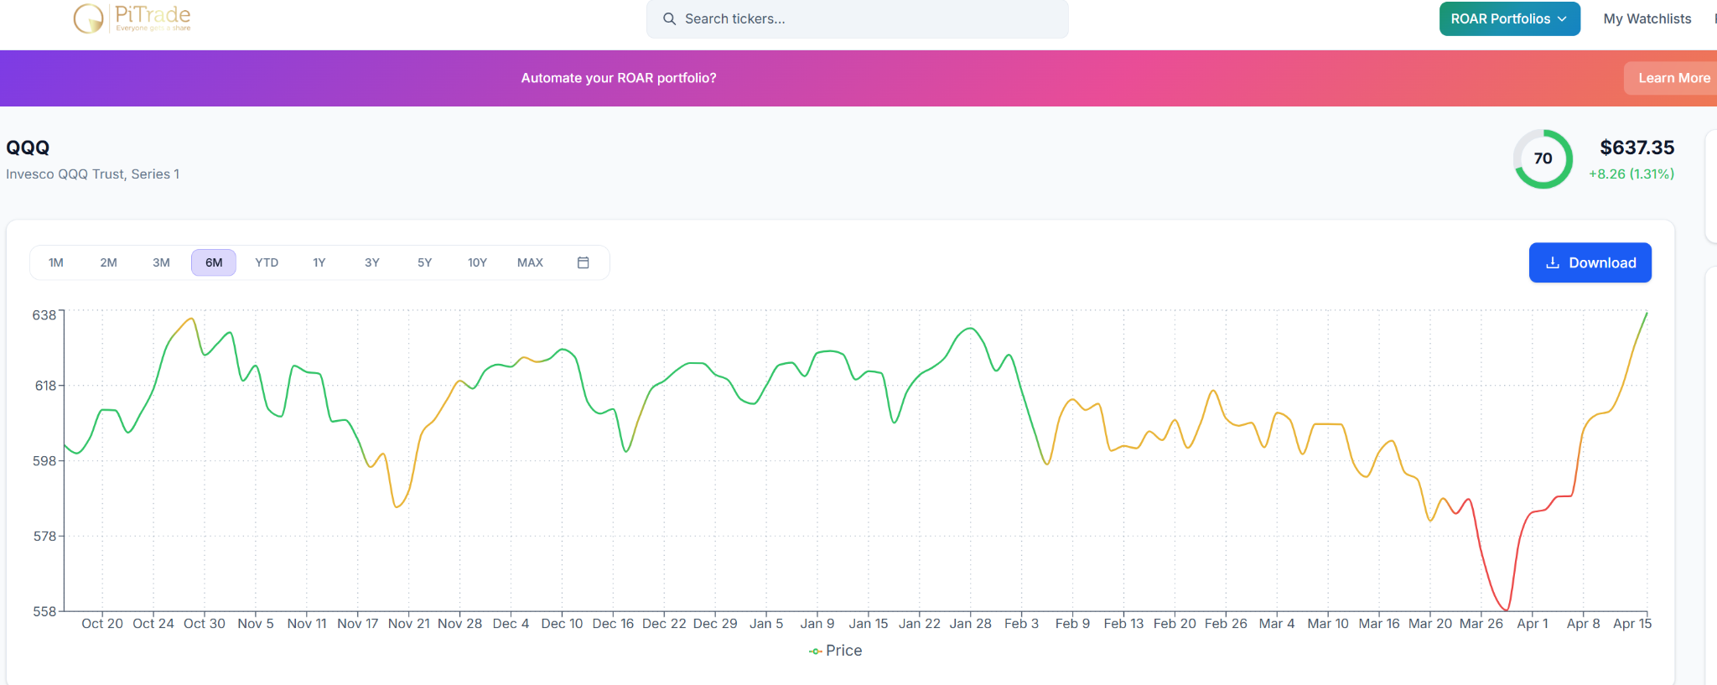The height and width of the screenshot is (685, 1717).
Task: Click the download arrow icon
Action: [x=1553, y=262]
